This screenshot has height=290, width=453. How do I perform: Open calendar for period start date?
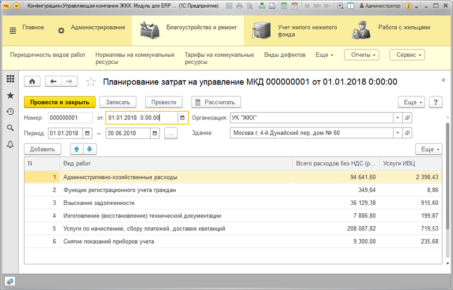point(87,134)
